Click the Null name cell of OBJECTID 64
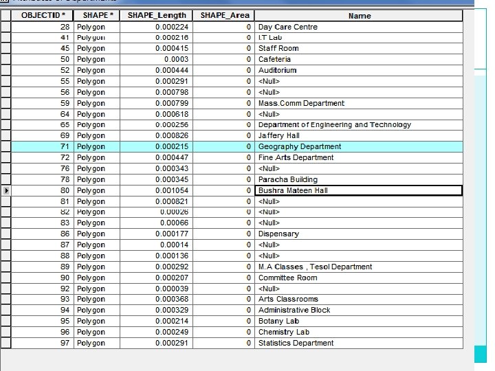The image size is (495, 371). click(359, 114)
